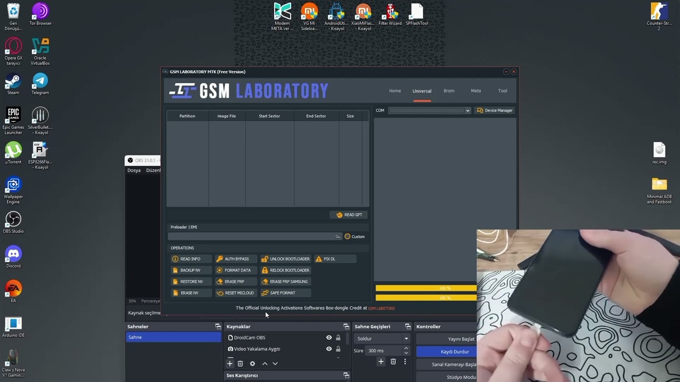
Task: Delete the selected source in Kaynaklar
Action: coord(240,363)
